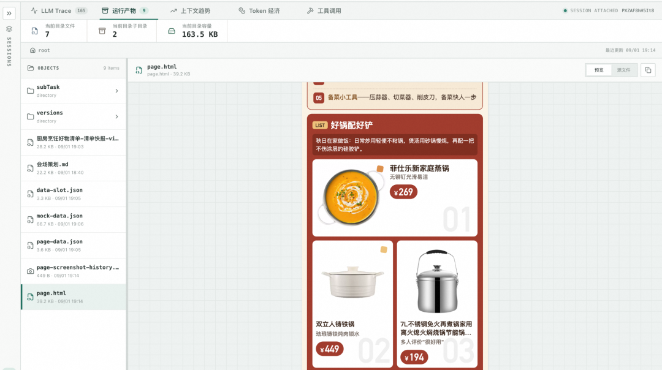
Task: Copy file content with copy icon button
Action: tap(648, 70)
